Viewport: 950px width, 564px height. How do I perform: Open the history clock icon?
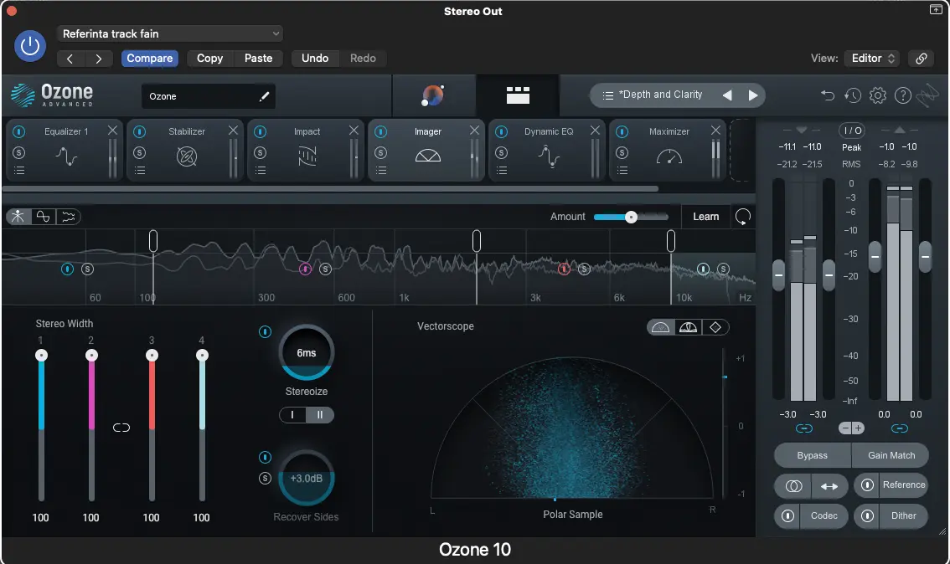[x=853, y=95]
